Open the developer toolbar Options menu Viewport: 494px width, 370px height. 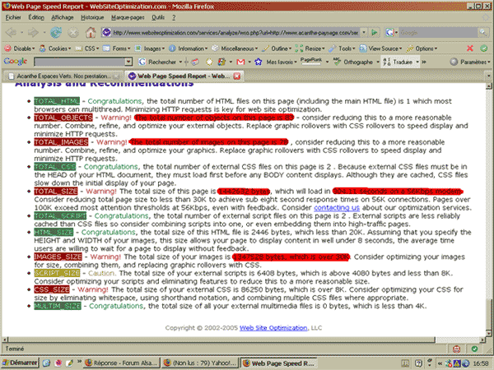(422, 49)
